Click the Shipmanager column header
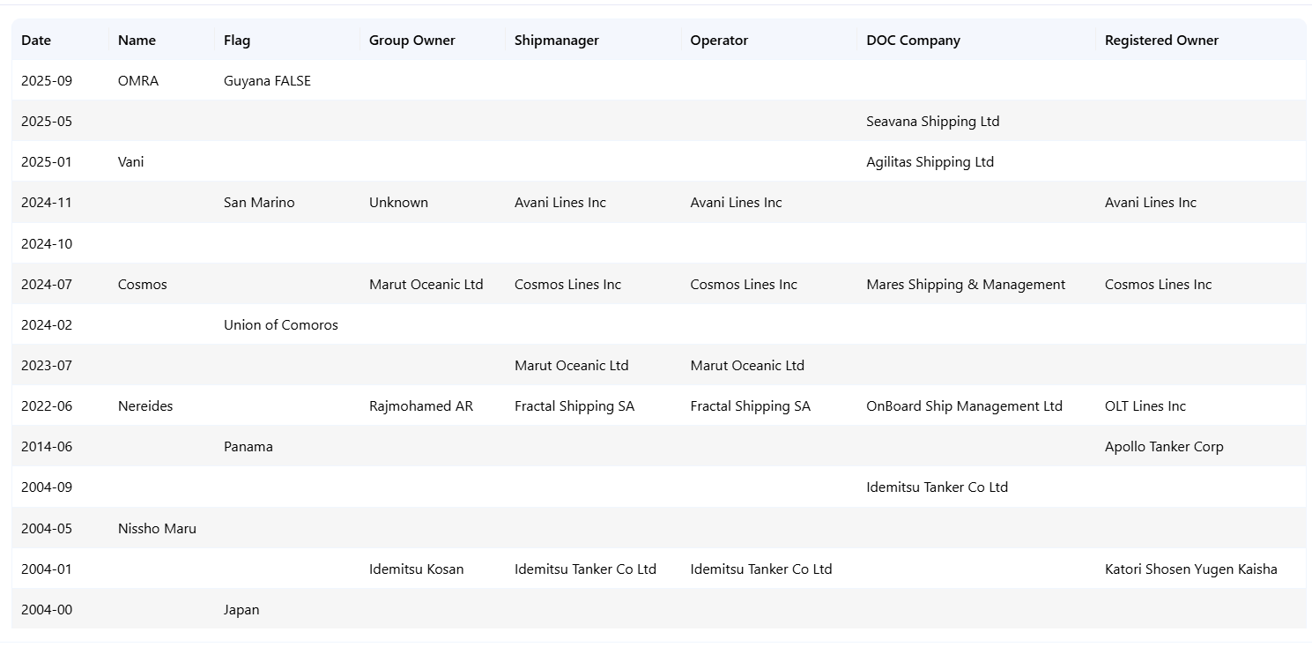1312x647 pixels. pos(556,41)
